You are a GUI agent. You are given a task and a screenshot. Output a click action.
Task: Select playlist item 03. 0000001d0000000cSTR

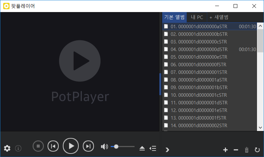point(210,42)
